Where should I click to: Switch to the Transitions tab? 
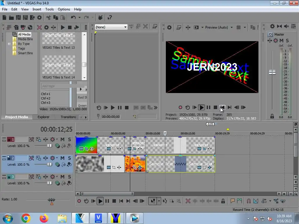point(68,117)
